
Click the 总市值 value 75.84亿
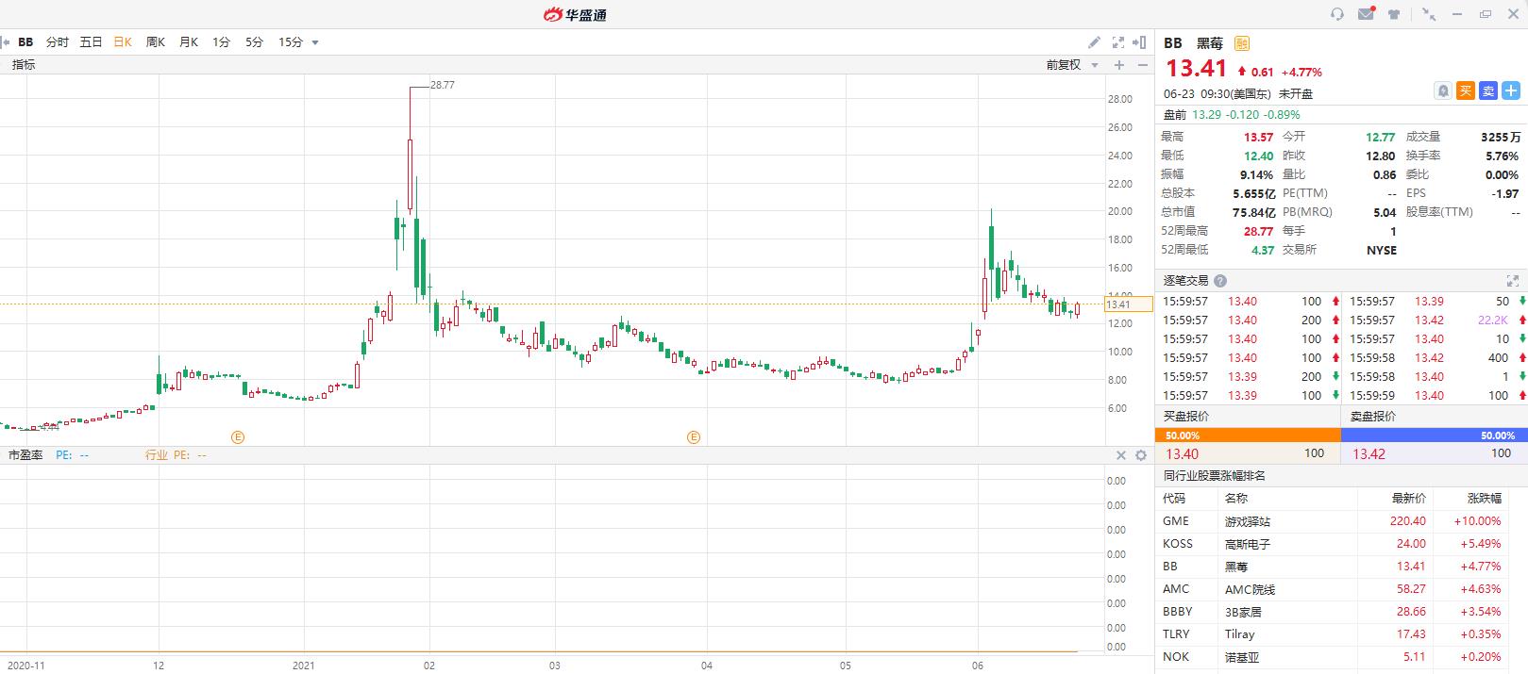[x=1254, y=212]
